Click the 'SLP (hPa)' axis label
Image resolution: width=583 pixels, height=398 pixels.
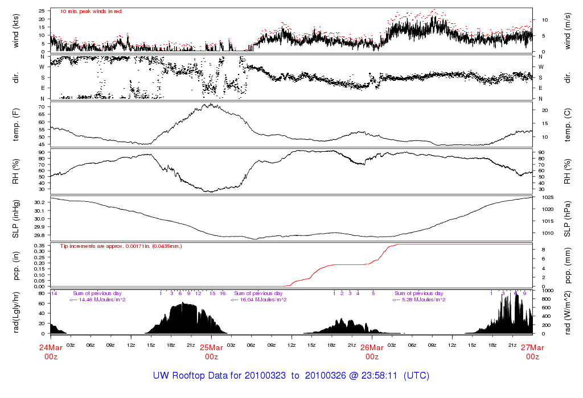pyautogui.click(x=568, y=219)
